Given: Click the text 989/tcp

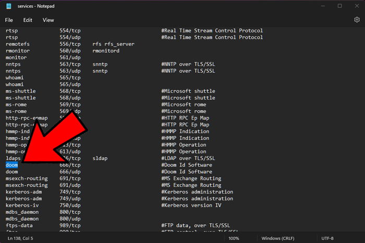Looking at the screenshot, I should tap(70, 226).
